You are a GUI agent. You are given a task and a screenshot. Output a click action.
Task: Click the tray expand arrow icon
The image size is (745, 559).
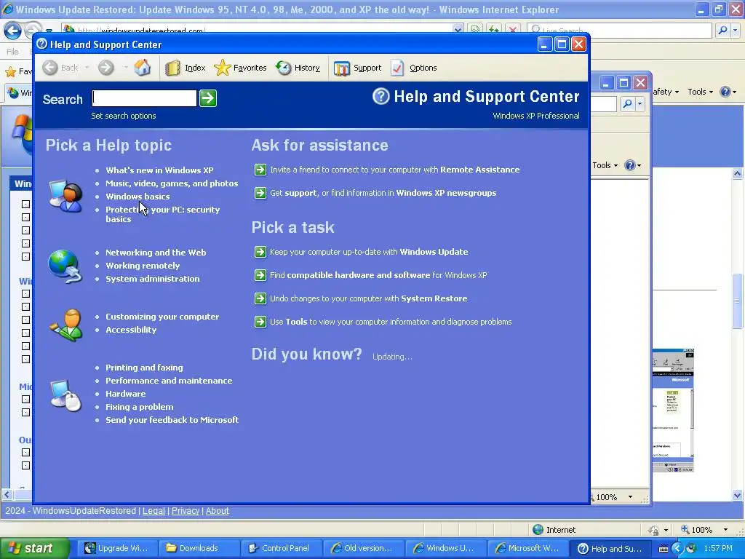677,549
